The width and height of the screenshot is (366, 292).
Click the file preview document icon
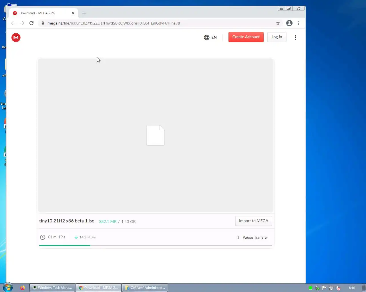[156, 135]
